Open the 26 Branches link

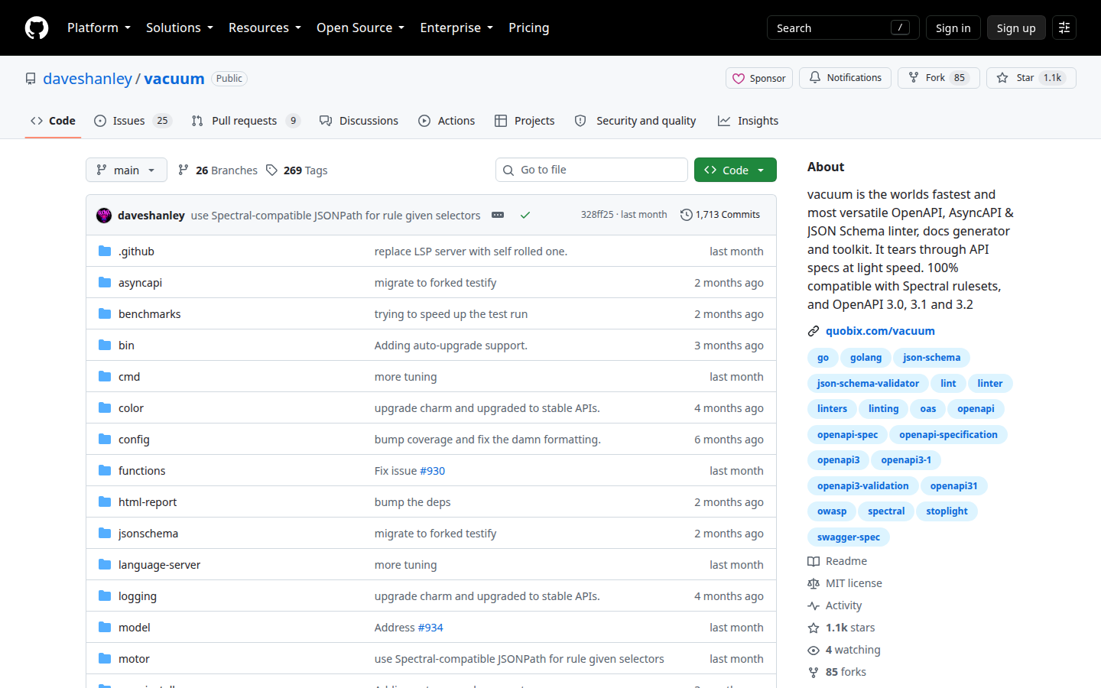point(218,170)
